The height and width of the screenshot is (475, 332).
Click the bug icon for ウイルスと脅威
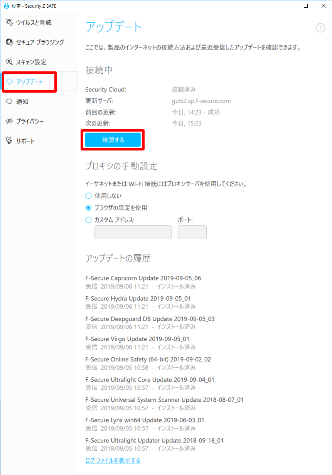[x=9, y=22]
